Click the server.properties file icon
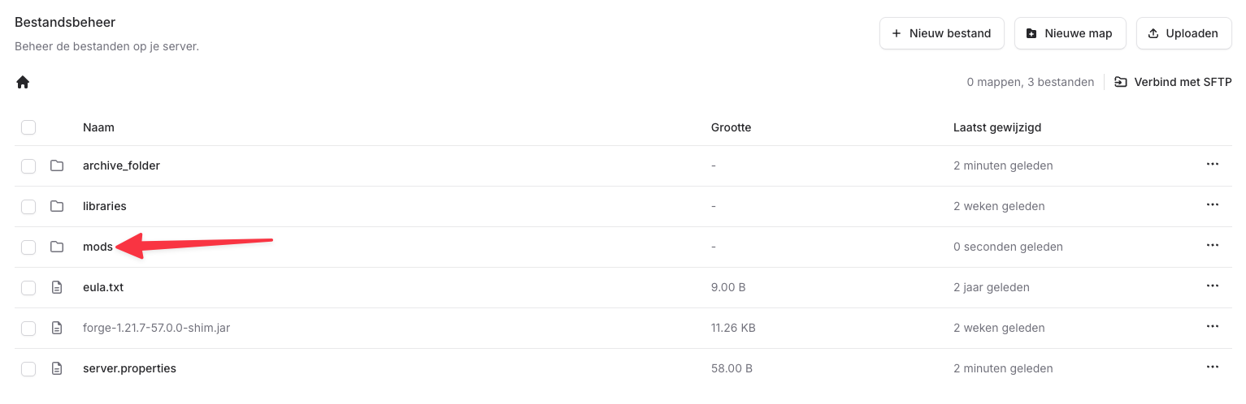 pyautogui.click(x=57, y=368)
